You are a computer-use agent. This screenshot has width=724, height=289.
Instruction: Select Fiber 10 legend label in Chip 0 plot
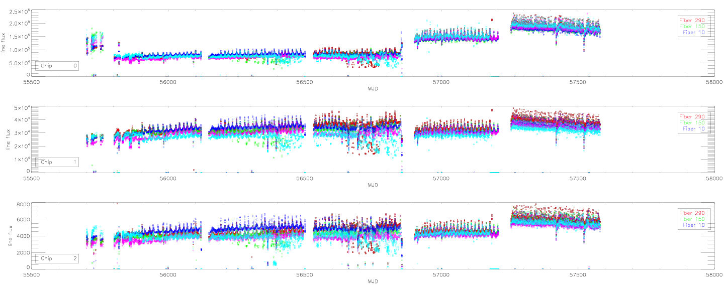tap(695, 32)
